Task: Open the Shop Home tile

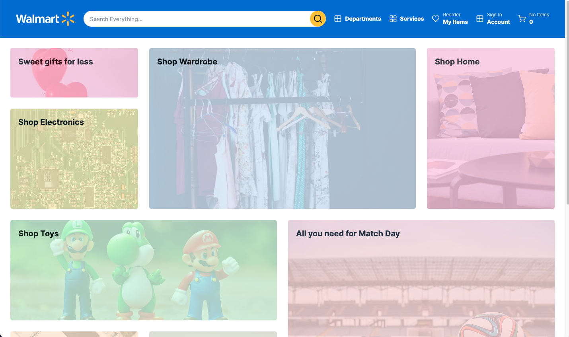Action: (x=491, y=129)
